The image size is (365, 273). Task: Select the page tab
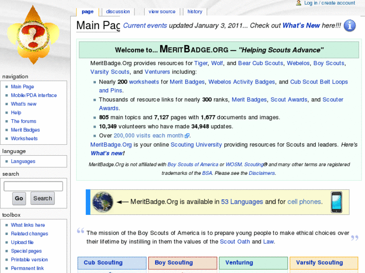coord(88,12)
